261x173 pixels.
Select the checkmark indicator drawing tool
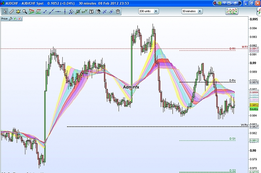[x=78, y=12]
